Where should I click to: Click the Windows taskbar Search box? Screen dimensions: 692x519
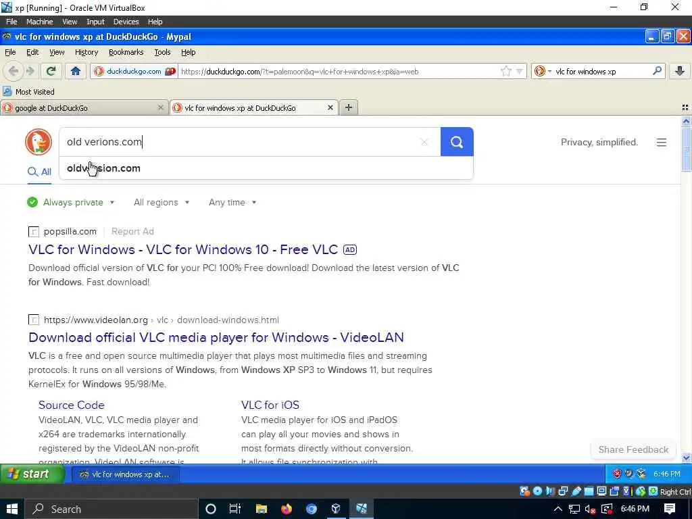[x=112, y=509]
